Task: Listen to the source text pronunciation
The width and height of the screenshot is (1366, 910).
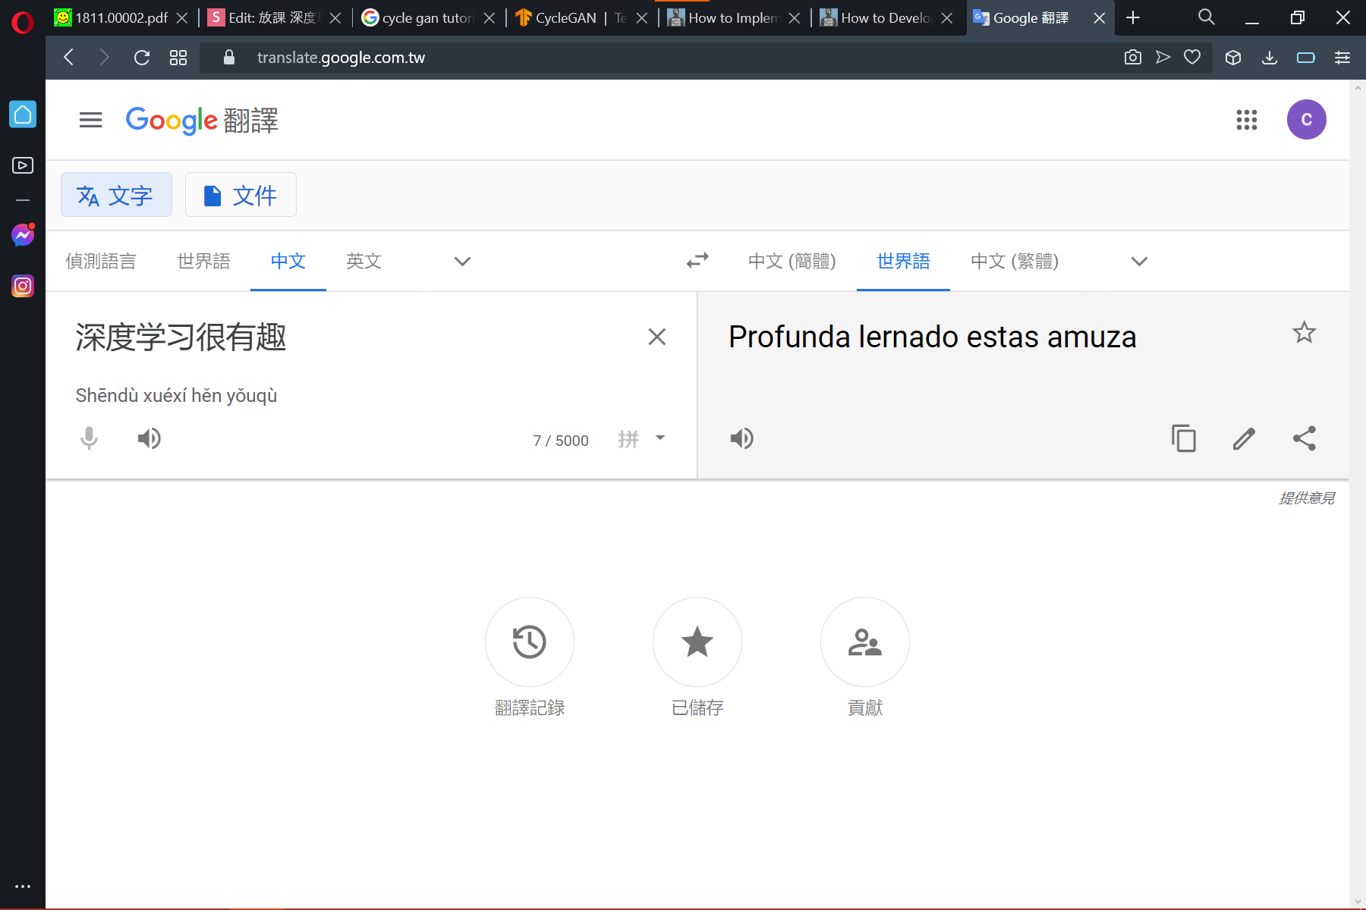Action: coord(149,438)
